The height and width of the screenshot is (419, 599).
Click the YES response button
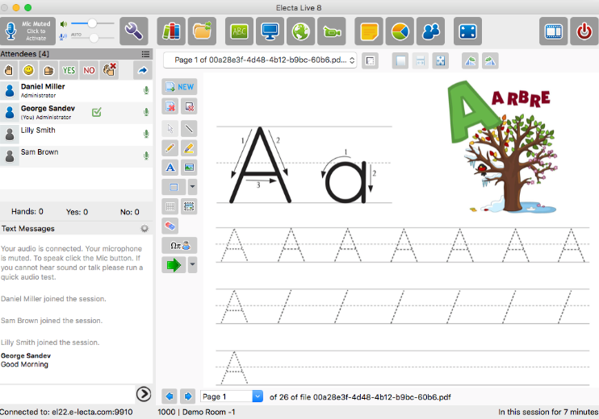69,71
